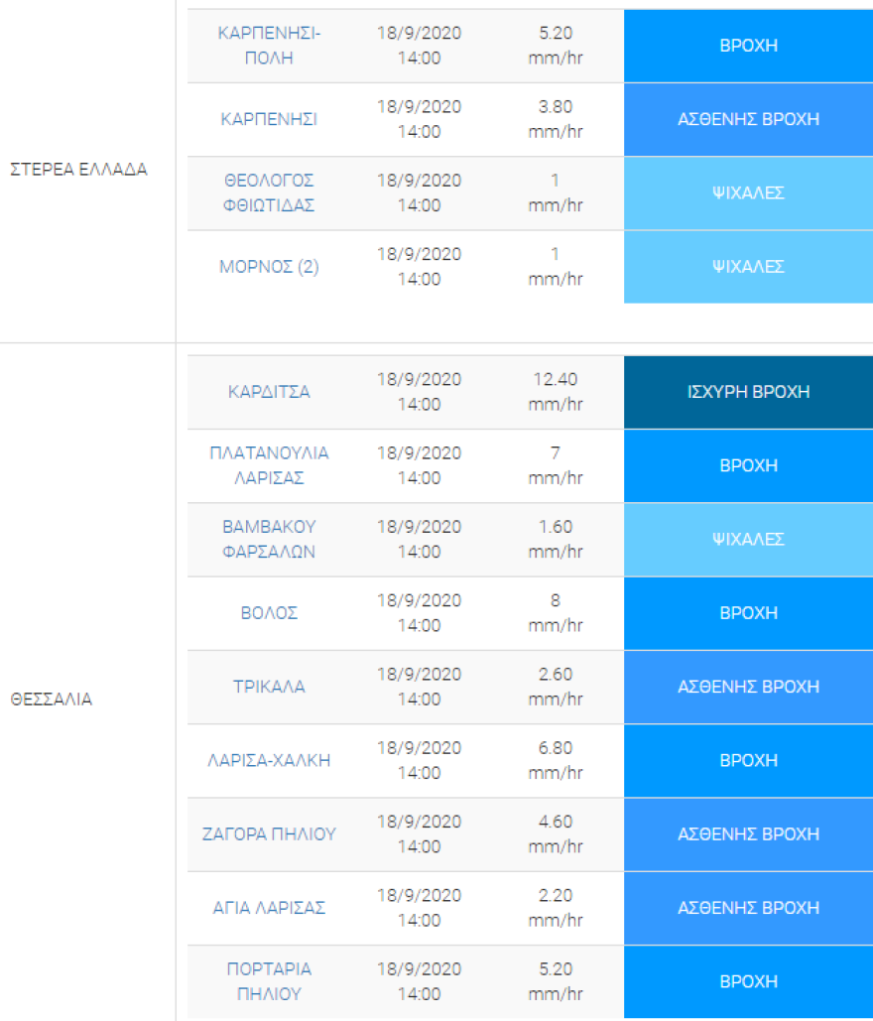The height and width of the screenshot is (1021, 873).
Task: Open the ΘΕΟΛΟΓΟΣ ΦΘΙΩΤΙΔΑΣ station link
Action: (269, 193)
